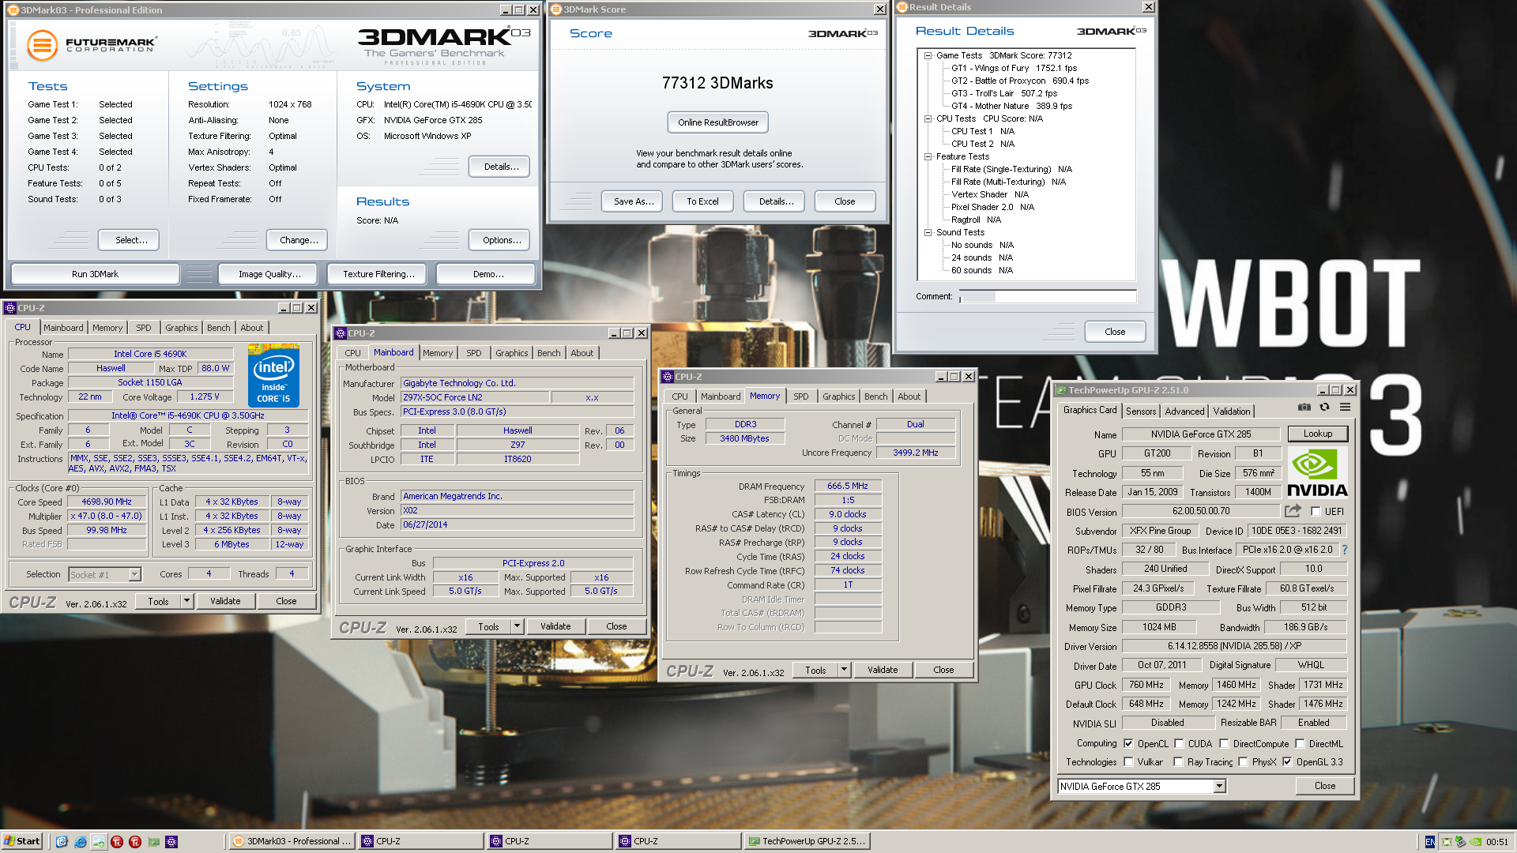Collapse the Feature Tests tree node
The height and width of the screenshot is (853, 1517).
click(928, 156)
